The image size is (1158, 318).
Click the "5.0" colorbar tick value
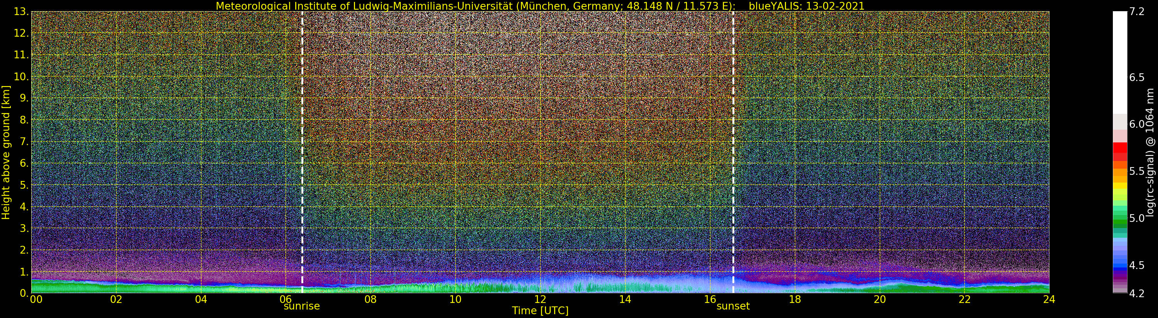click(1136, 218)
